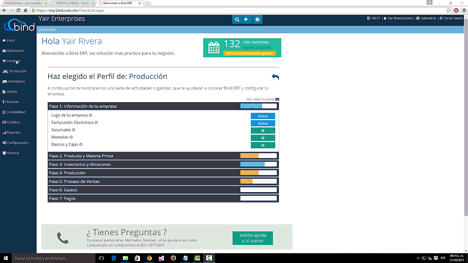The height and width of the screenshot is (263, 468).
Task: Open Task View in taskbar
Action: [x=102, y=258]
